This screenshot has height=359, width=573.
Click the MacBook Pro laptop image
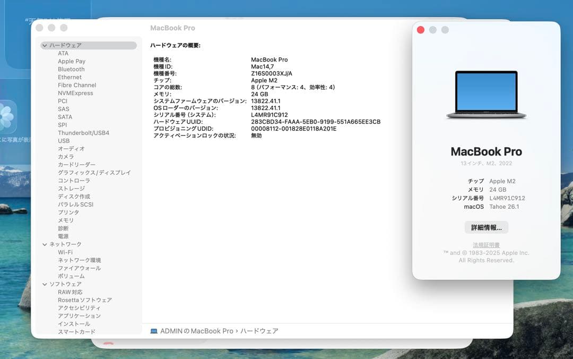point(487,95)
